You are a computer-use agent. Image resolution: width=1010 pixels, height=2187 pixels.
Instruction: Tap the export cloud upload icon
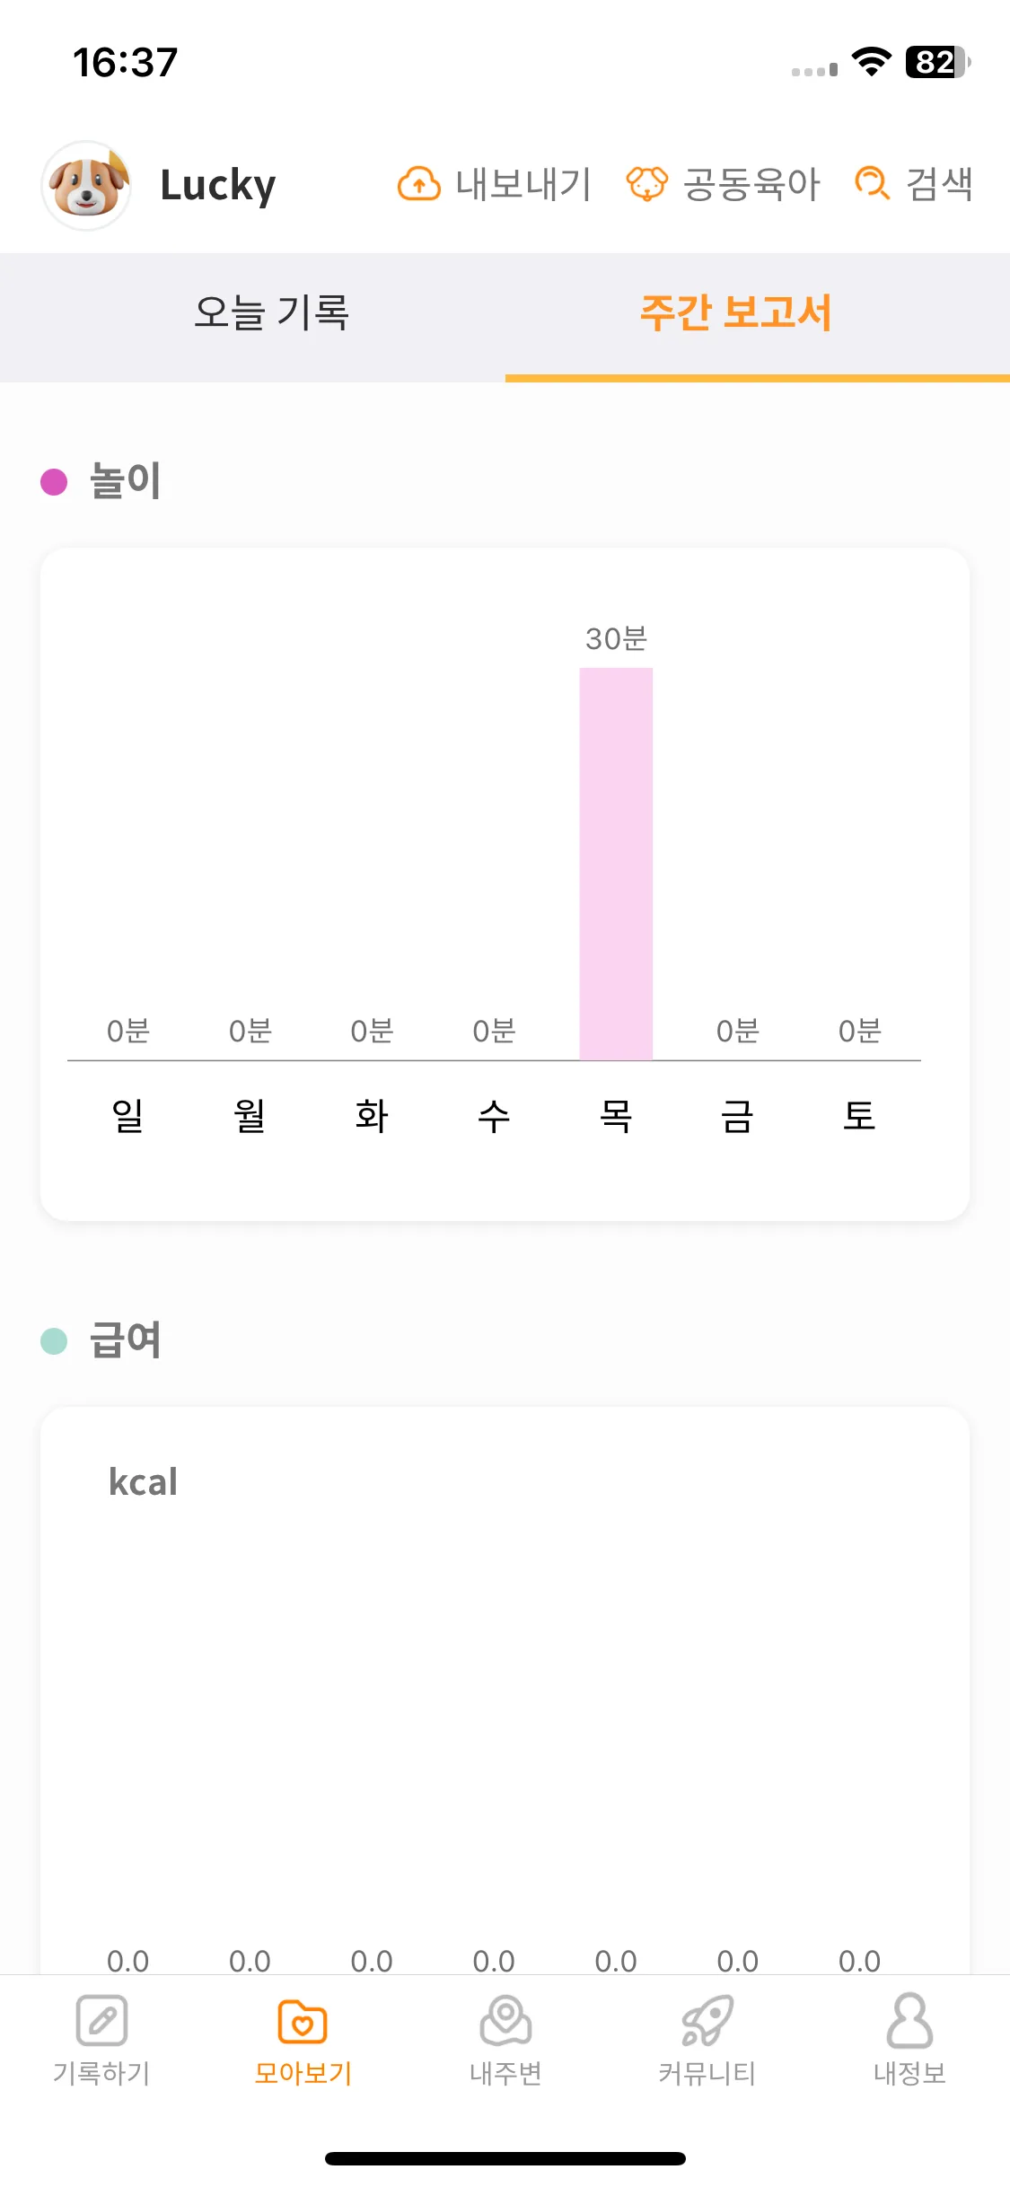click(418, 184)
